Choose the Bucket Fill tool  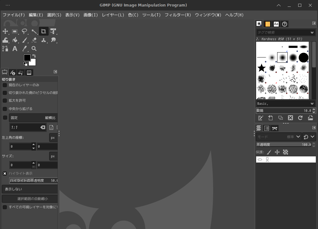coord(15,40)
